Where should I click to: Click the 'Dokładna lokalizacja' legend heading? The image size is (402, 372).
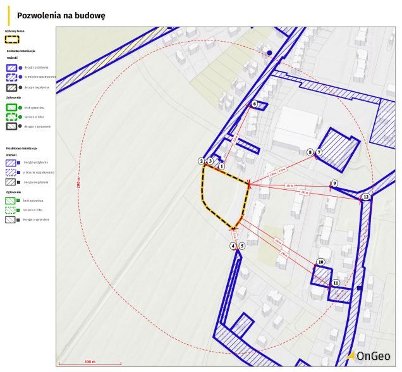click(x=21, y=51)
